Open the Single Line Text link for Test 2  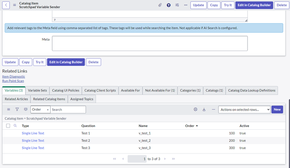coord(33,140)
